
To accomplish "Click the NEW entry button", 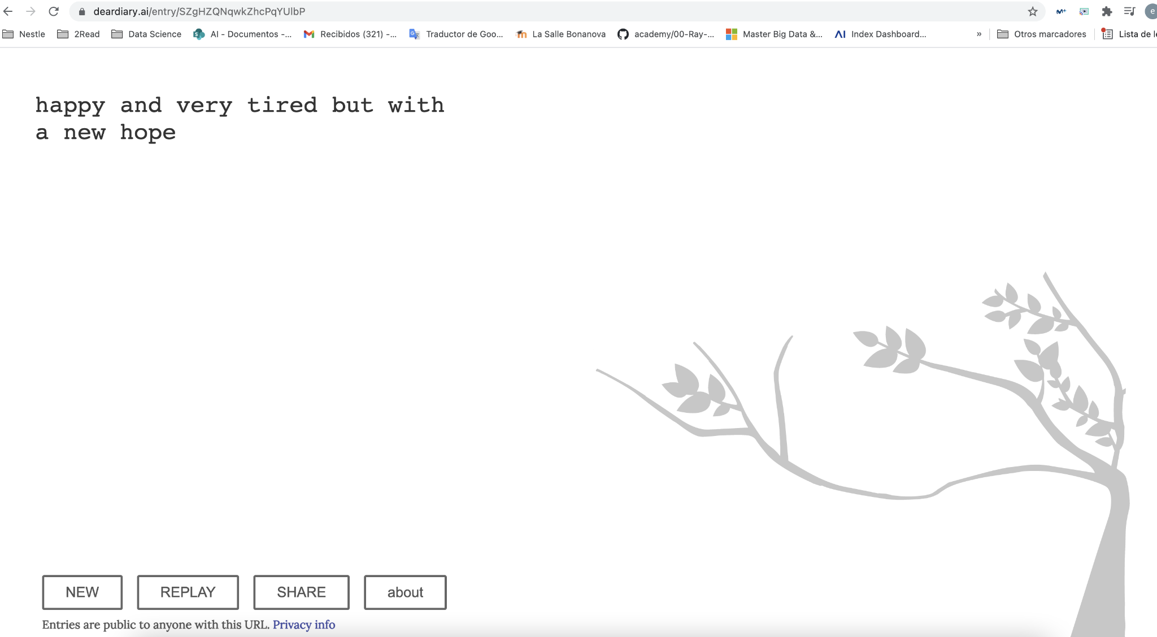I will tap(82, 592).
